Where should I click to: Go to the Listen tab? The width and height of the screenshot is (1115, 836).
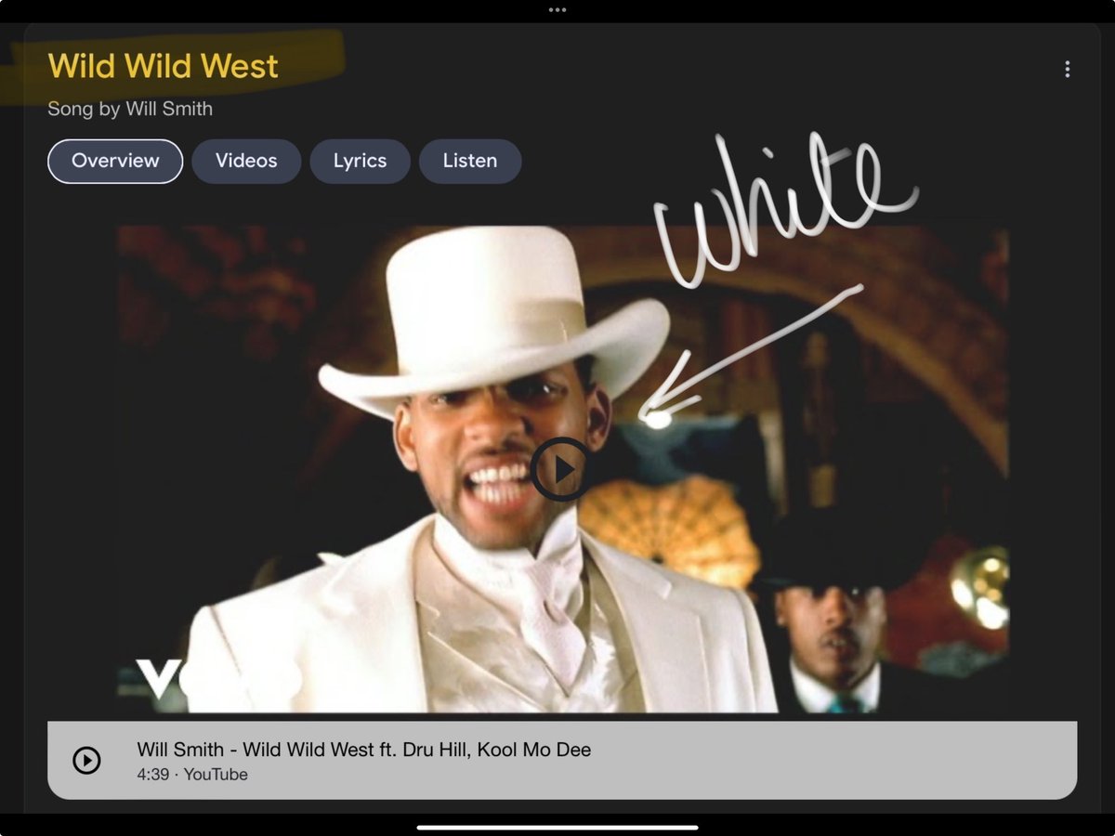(470, 161)
